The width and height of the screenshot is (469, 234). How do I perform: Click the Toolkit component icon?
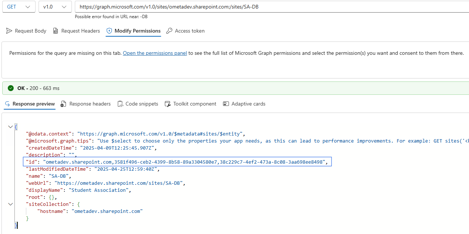(168, 104)
